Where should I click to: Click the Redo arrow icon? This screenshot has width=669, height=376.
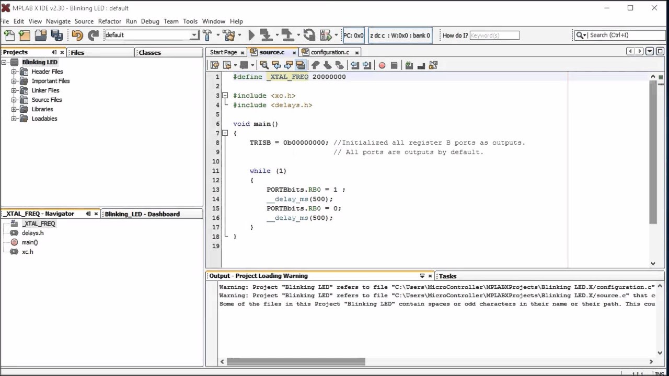pyautogui.click(x=93, y=35)
